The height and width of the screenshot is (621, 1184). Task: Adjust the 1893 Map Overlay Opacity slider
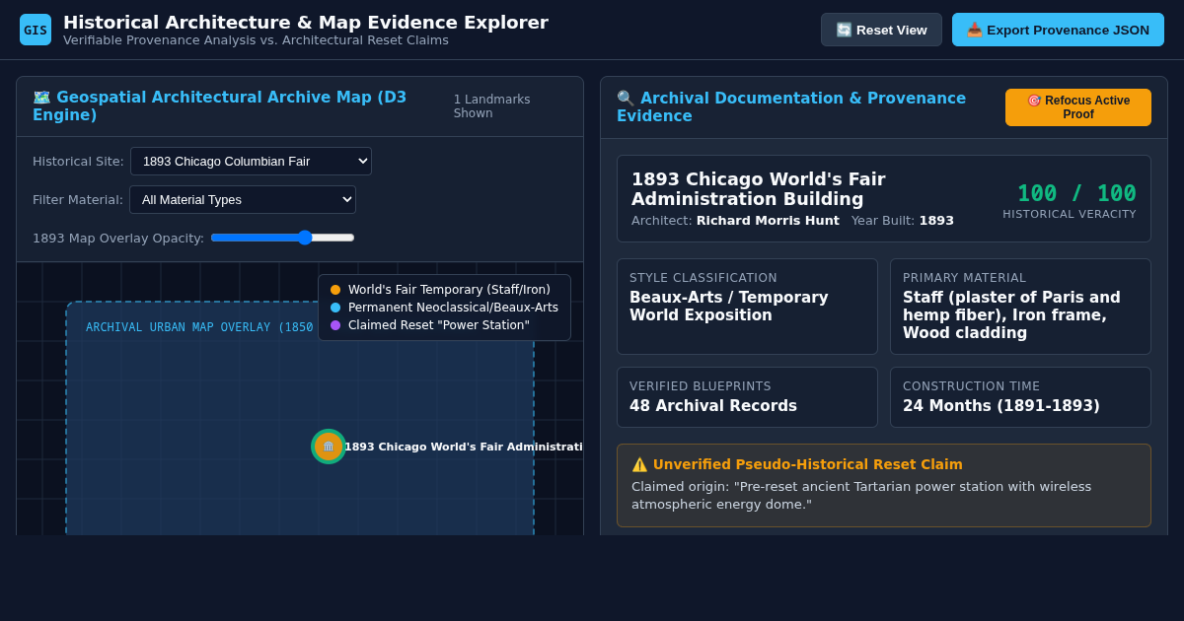(x=282, y=238)
